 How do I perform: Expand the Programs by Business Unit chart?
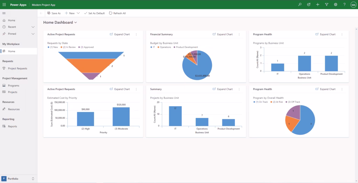coord(325,35)
